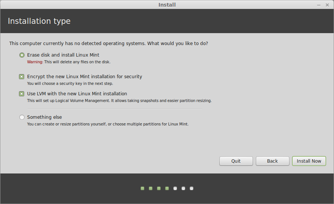Toggle Use LVM with new installation checkbox

(x=22, y=94)
